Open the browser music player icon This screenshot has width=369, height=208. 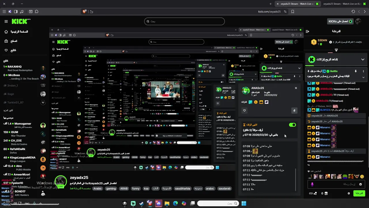click(22, 12)
